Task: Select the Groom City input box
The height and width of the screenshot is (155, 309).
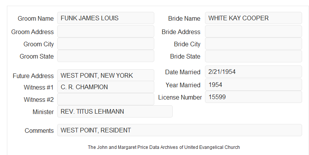Action: click(106, 44)
